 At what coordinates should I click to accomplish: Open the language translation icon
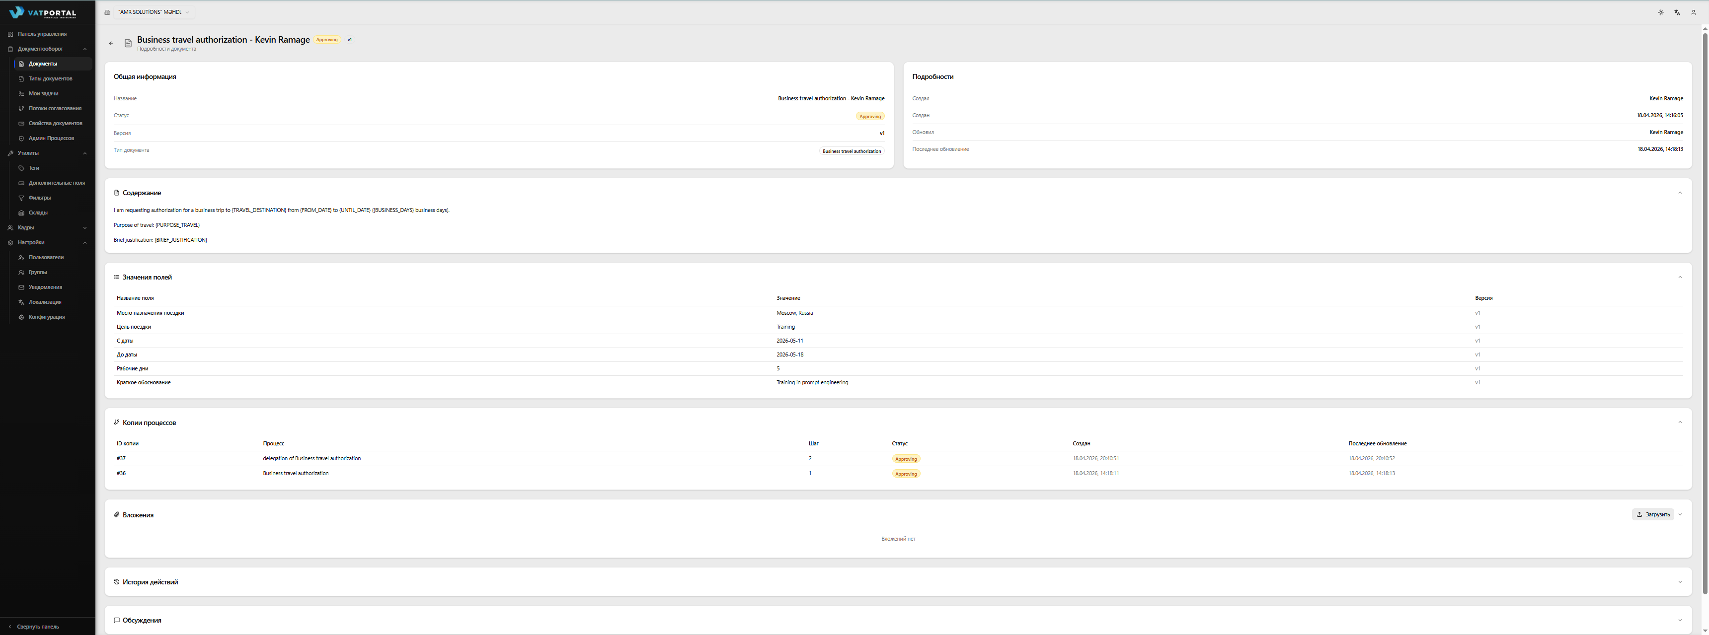(1677, 12)
